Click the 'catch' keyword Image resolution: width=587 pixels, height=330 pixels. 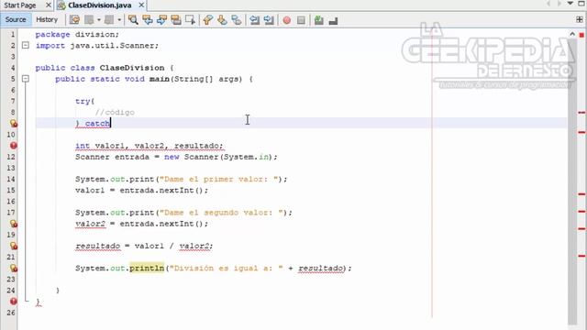[97, 124]
